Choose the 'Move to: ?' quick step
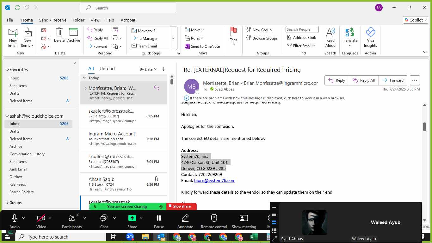The image size is (432, 243). pos(147,31)
